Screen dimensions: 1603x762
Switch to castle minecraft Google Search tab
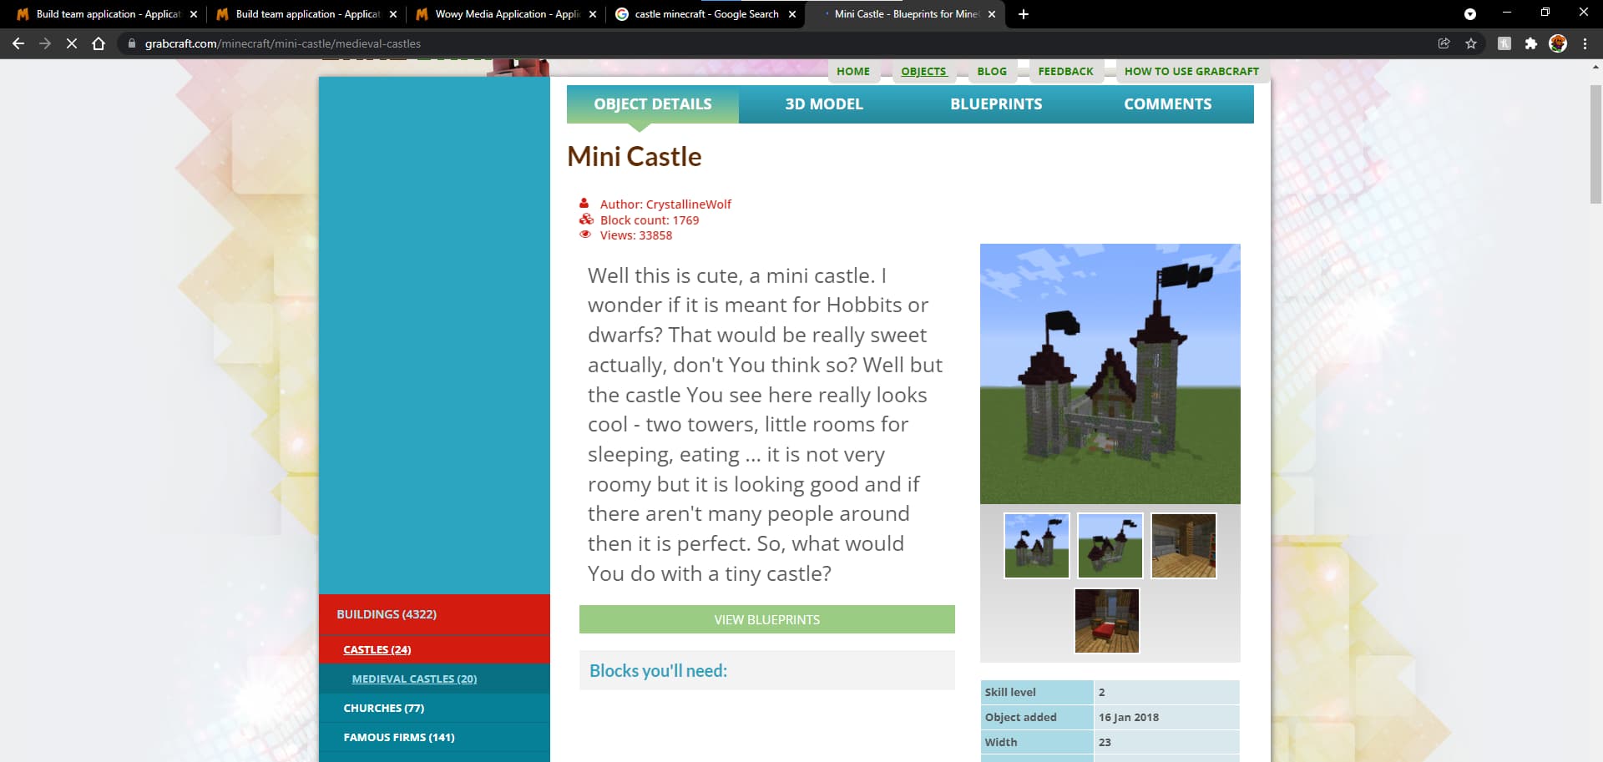point(705,14)
